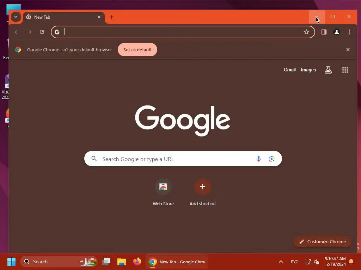
Task: Minimize the Chrome window
Action: [317, 17]
